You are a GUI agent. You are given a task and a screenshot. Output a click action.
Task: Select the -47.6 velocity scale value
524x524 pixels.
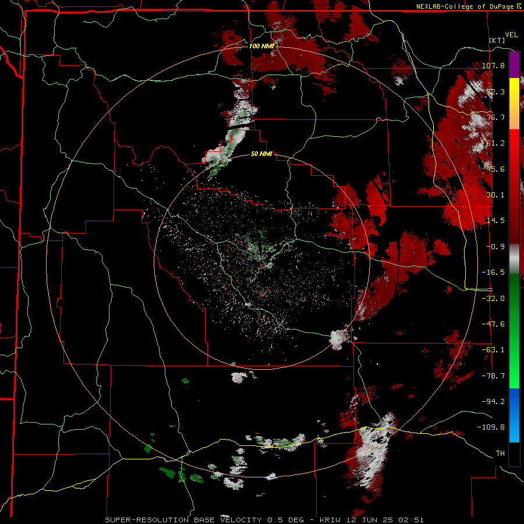point(493,324)
